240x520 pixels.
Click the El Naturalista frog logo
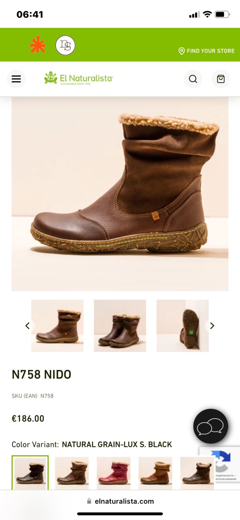79,78
